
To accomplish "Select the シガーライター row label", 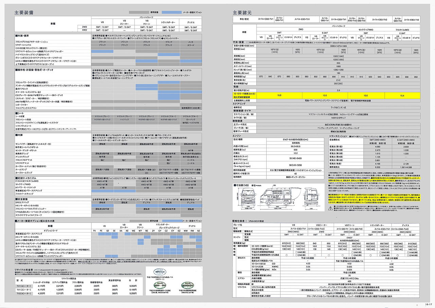I will point(22,104).
